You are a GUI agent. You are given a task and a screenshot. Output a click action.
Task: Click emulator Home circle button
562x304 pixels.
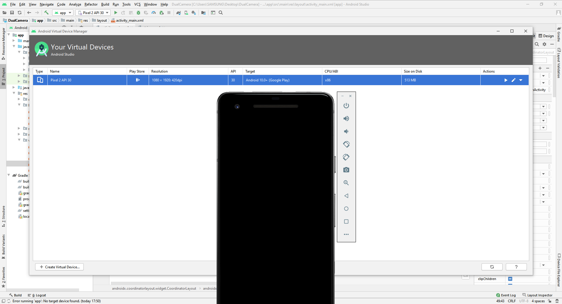click(346, 209)
